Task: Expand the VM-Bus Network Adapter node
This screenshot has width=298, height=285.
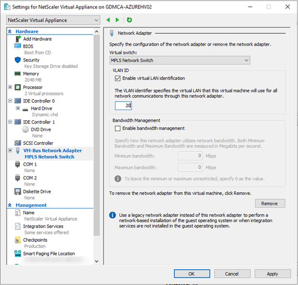Action: 10,150
